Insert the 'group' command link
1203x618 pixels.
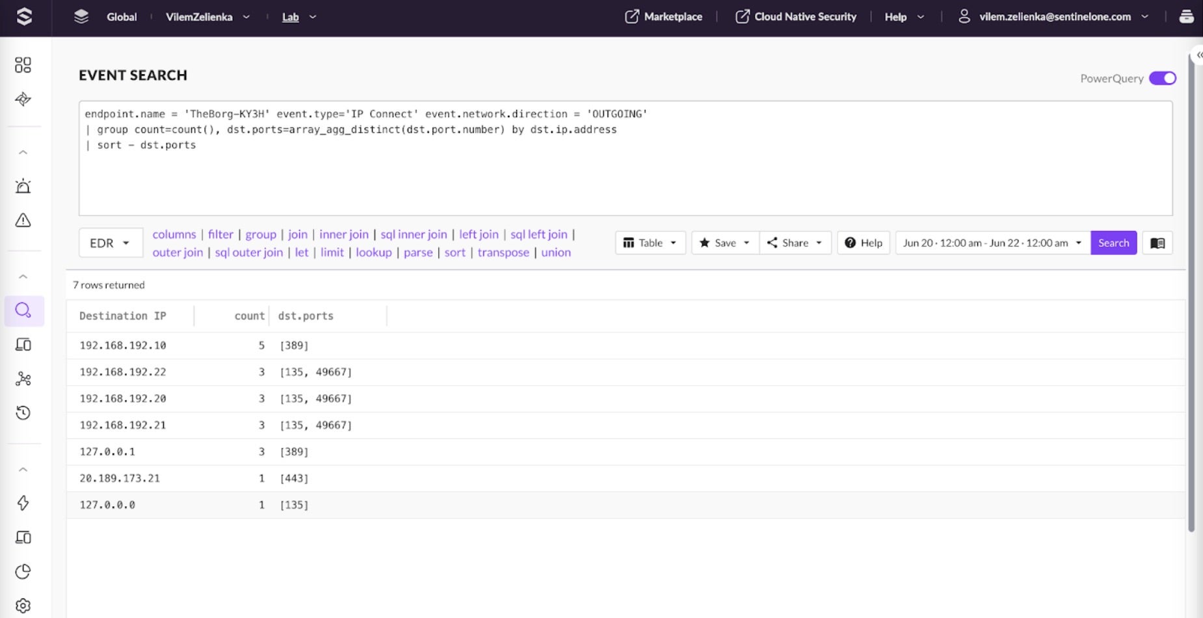coord(260,234)
